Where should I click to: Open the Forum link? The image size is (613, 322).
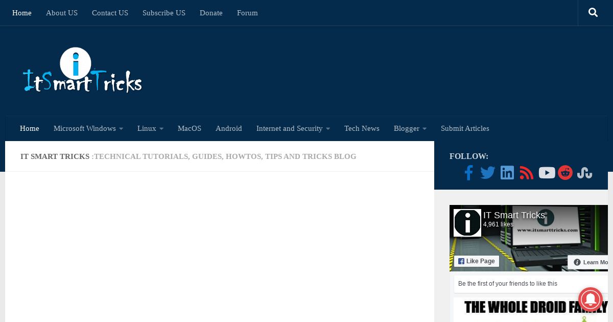[247, 13]
